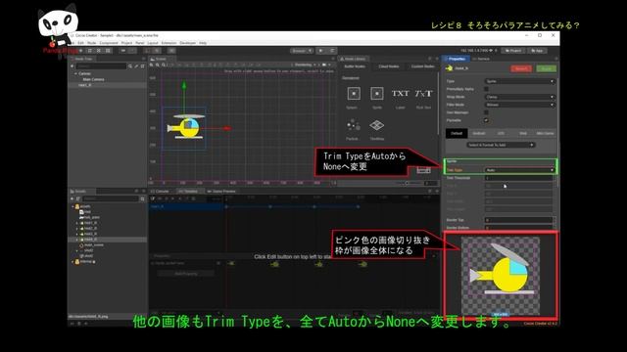Image resolution: width=627 pixels, height=352 pixels.
Task: Open the Wrap Mode dropdown
Action: pos(520,97)
